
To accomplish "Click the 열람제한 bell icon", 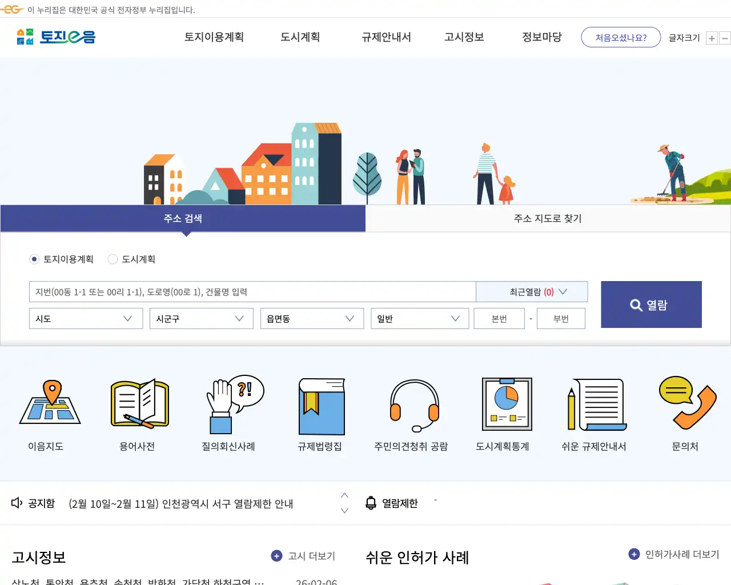I will click(x=372, y=503).
